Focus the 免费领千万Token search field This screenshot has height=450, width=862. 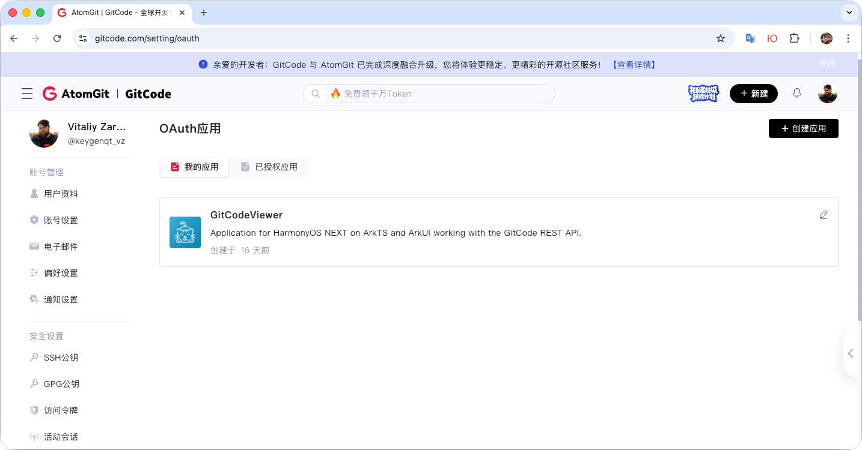click(429, 94)
